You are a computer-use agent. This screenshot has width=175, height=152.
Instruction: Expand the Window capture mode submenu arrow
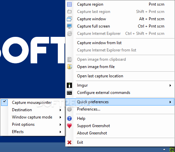pyautogui.click(x=60, y=117)
